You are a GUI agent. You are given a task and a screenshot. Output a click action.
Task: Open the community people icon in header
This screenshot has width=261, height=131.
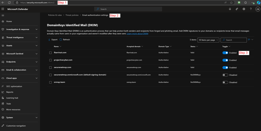coord(237,9)
